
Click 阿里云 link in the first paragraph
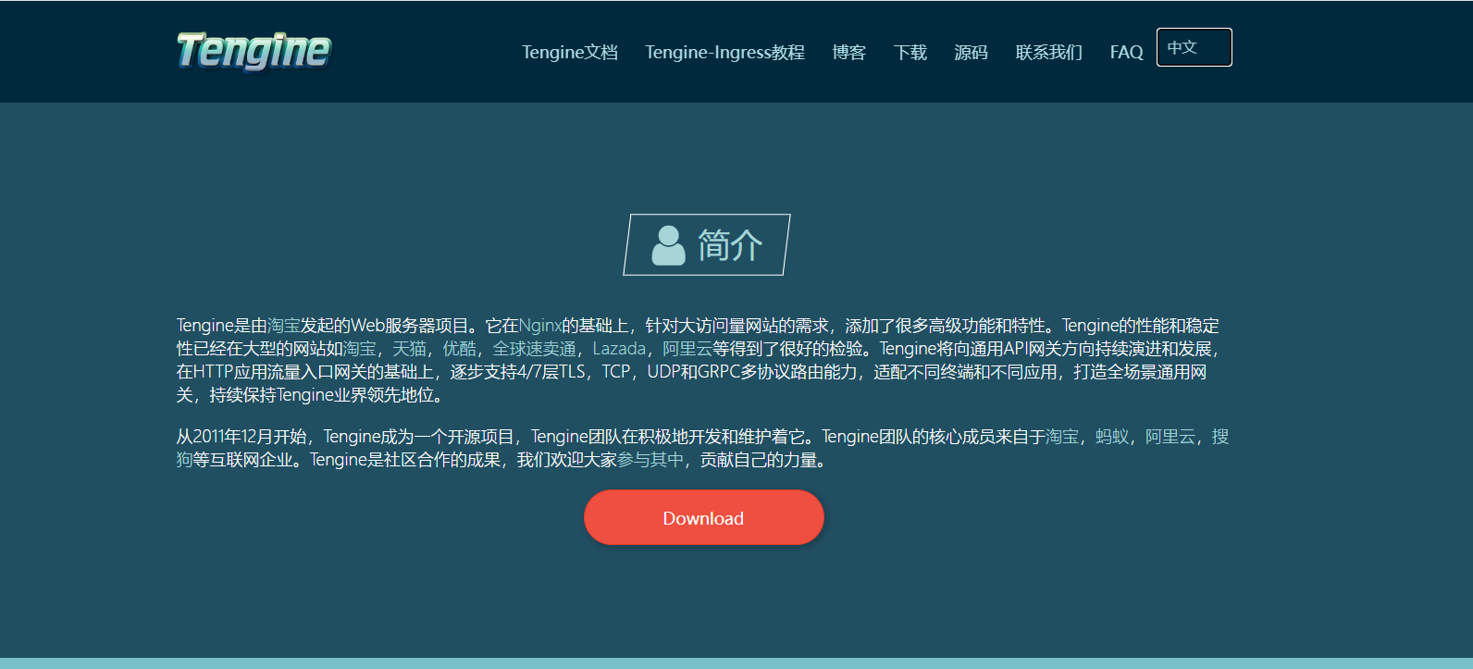click(x=687, y=349)
